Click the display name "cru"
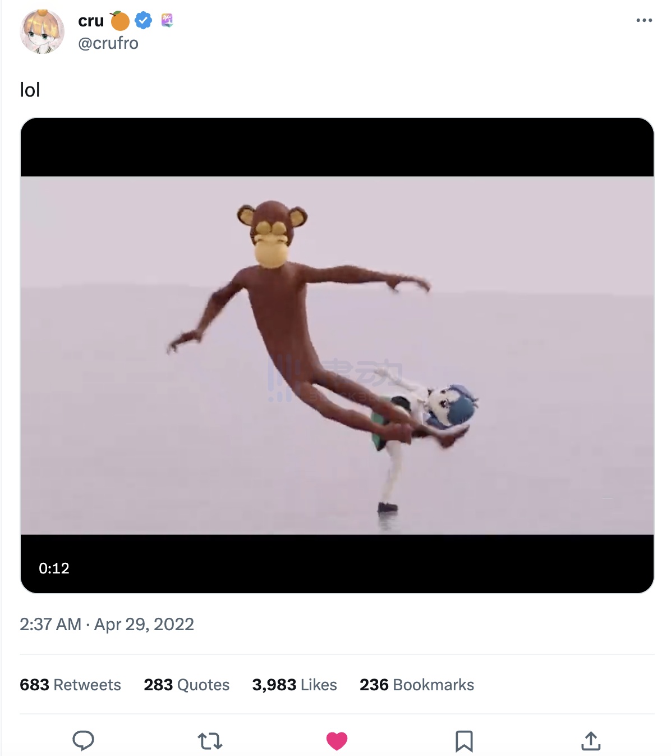Screen dimensions: 671x756 click(91, 21)
